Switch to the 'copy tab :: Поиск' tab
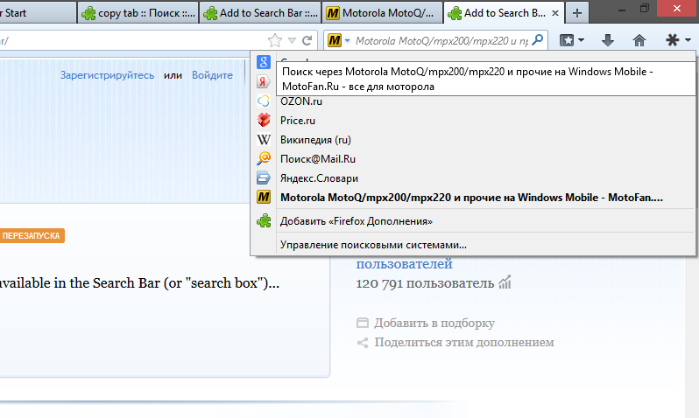 click(x=138, y=13)
